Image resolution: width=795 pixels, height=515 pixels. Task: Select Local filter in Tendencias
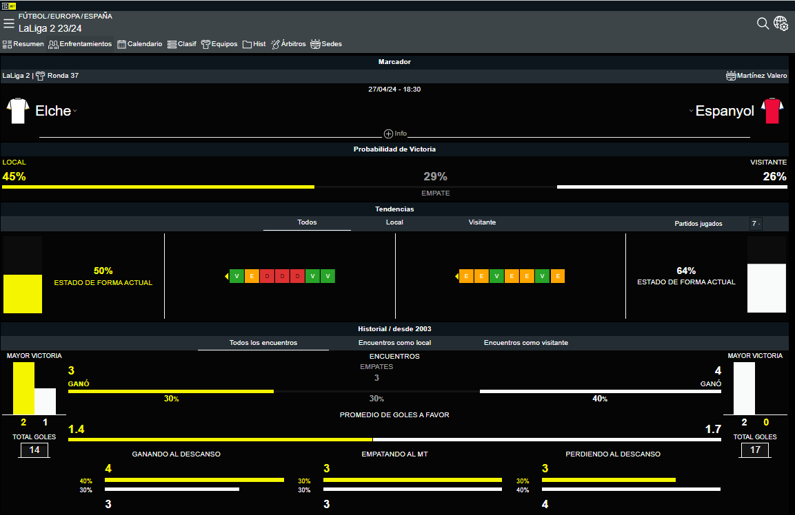394,222
